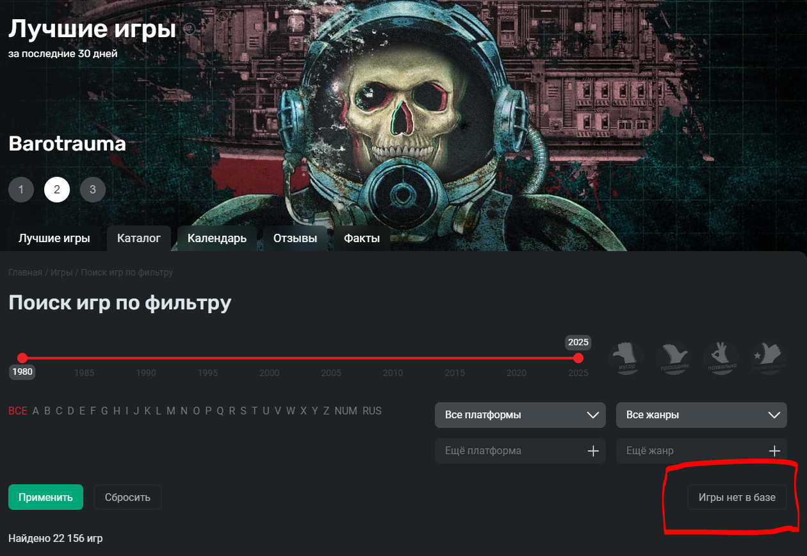This screenshot has height=556, width=807.
Task: Open 'Игры' breadcrumb link
Action: pos(61,272)
